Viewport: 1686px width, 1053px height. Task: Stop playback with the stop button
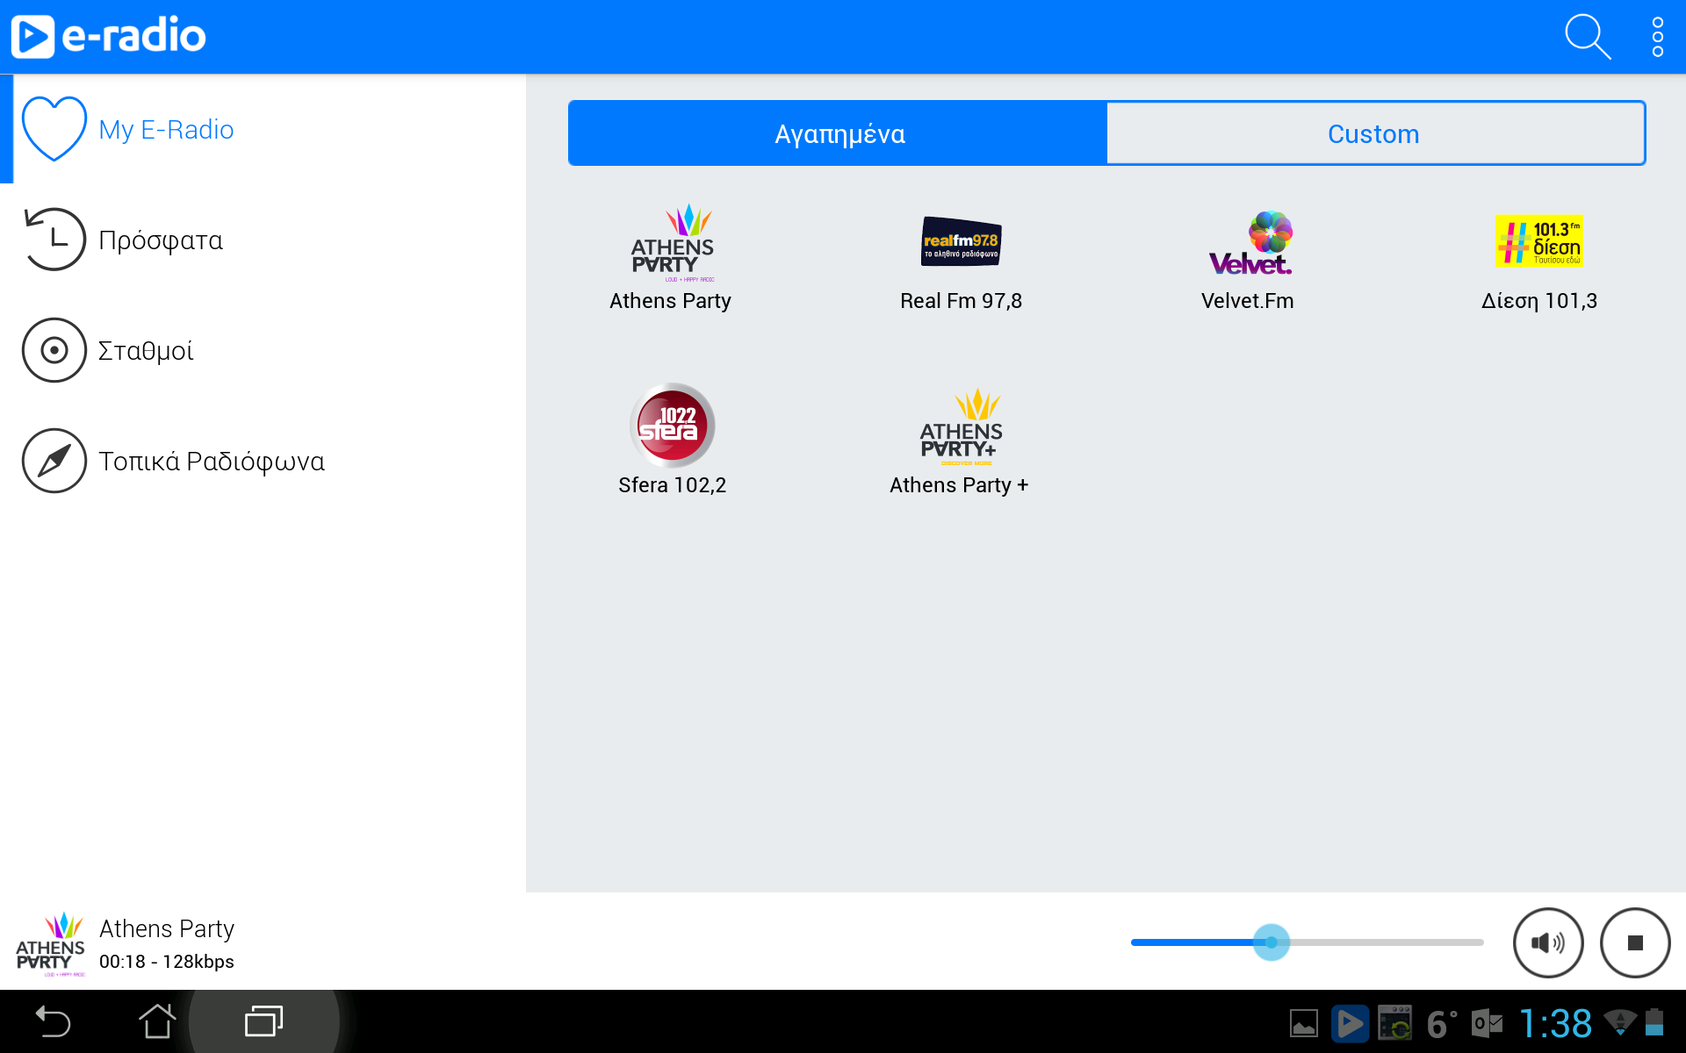[1635, 942]
